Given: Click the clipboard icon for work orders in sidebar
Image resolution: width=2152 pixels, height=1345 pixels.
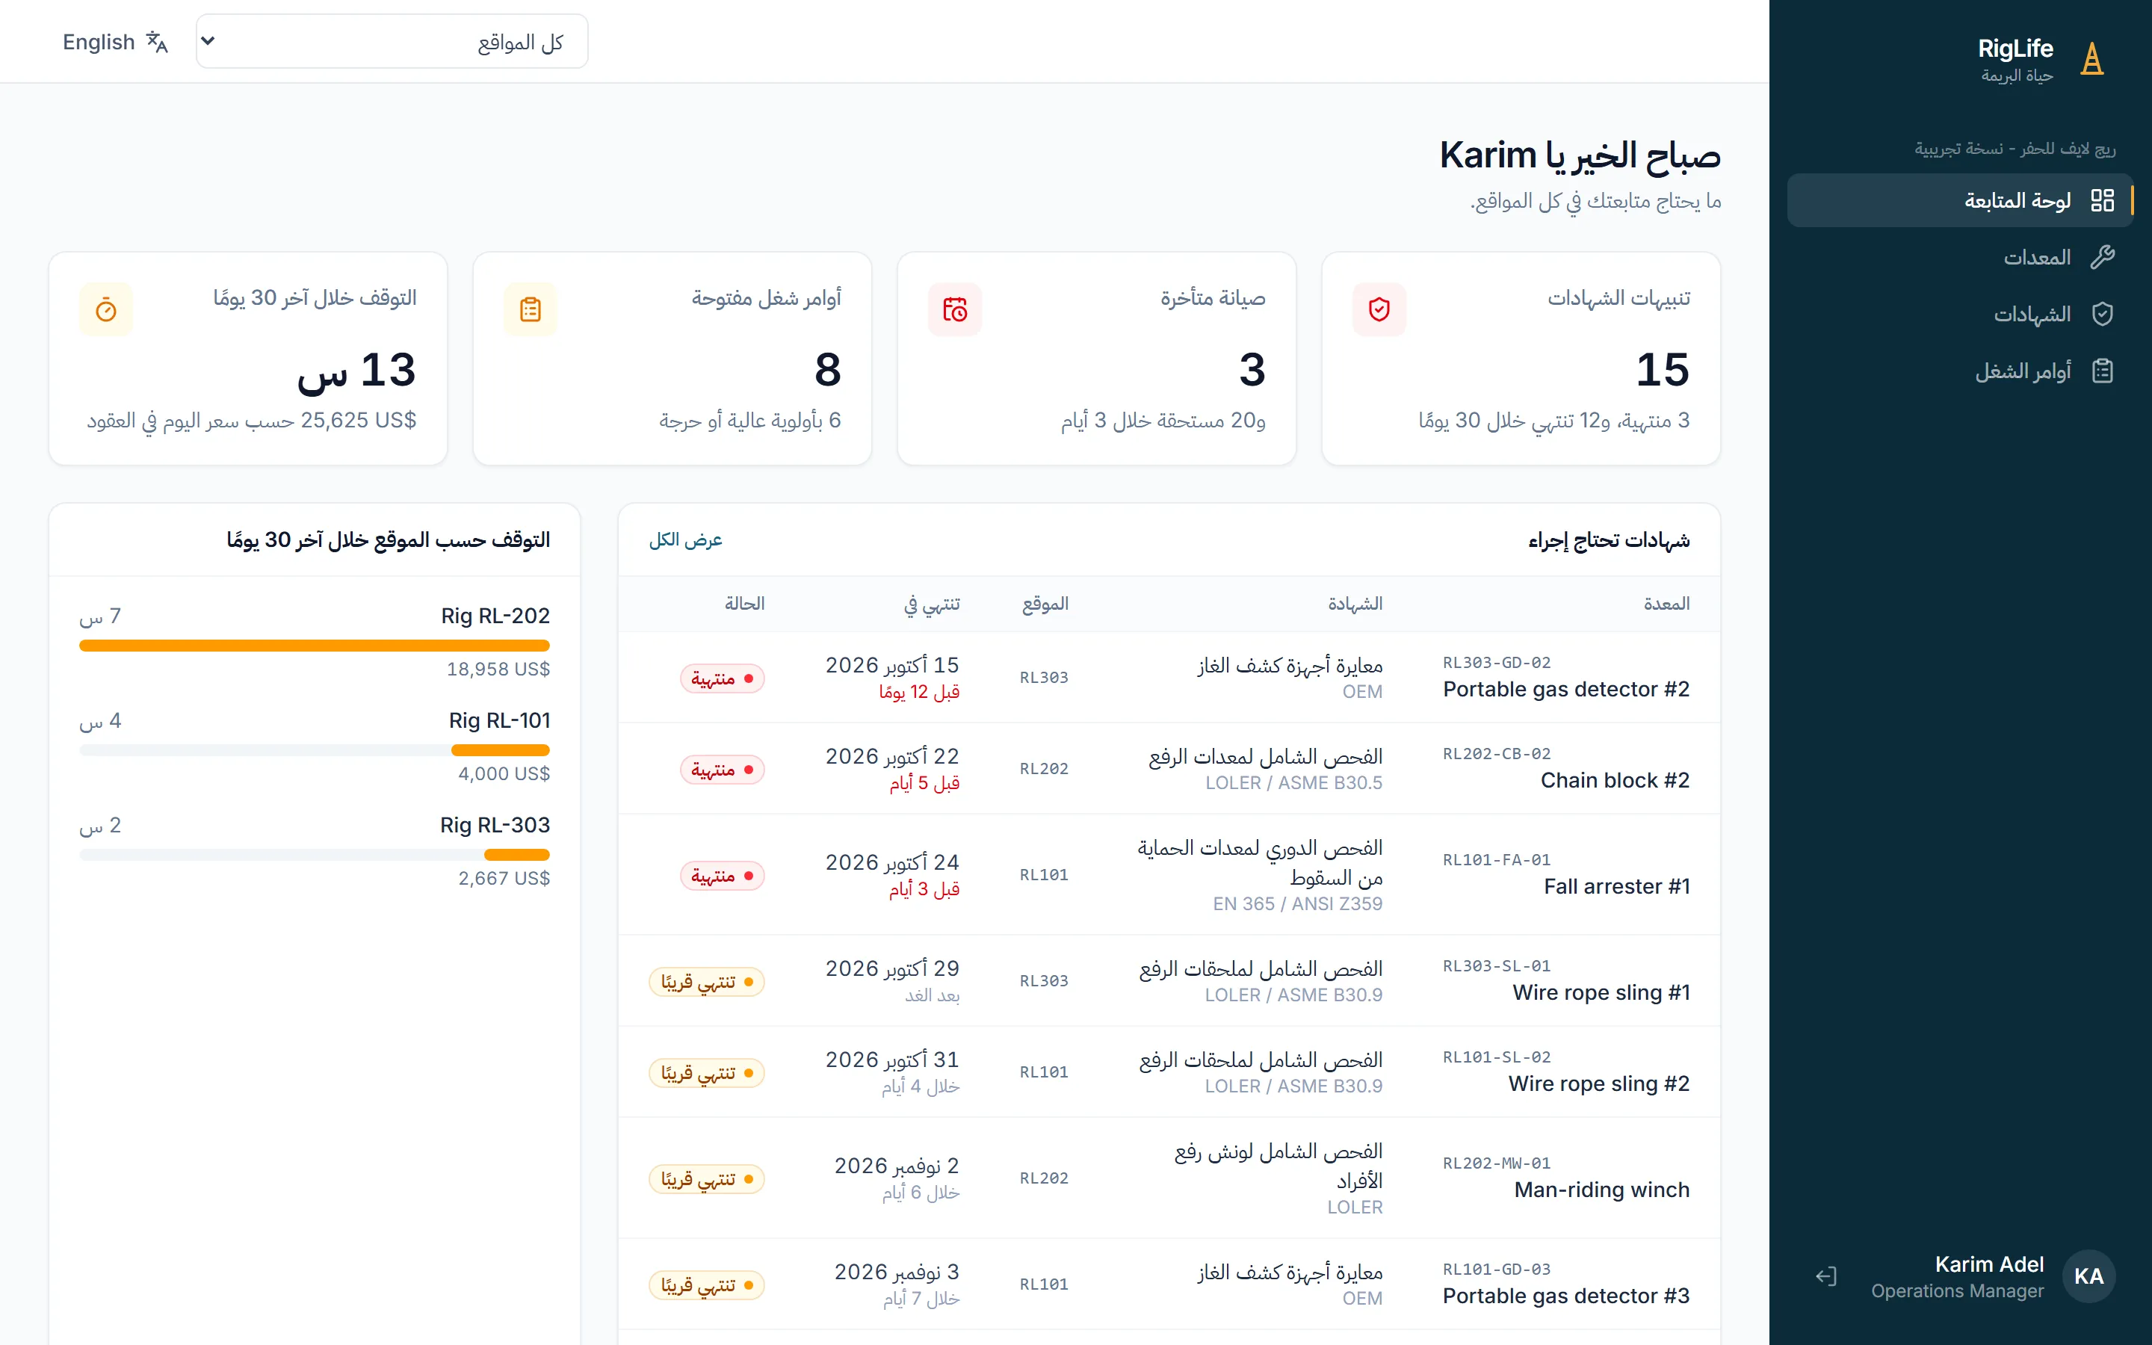Looking at the screenshot, I should 2102,371.
